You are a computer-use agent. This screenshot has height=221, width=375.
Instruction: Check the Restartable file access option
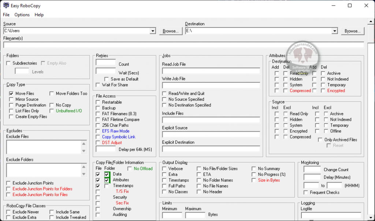98,102
